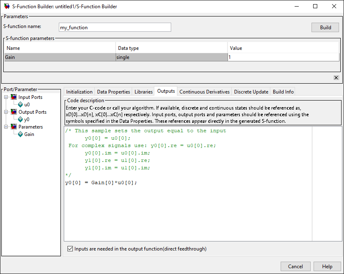The image size is (344, 274).
Task: Click the Gain parameter diamond icon
Action: pos(20,134)
